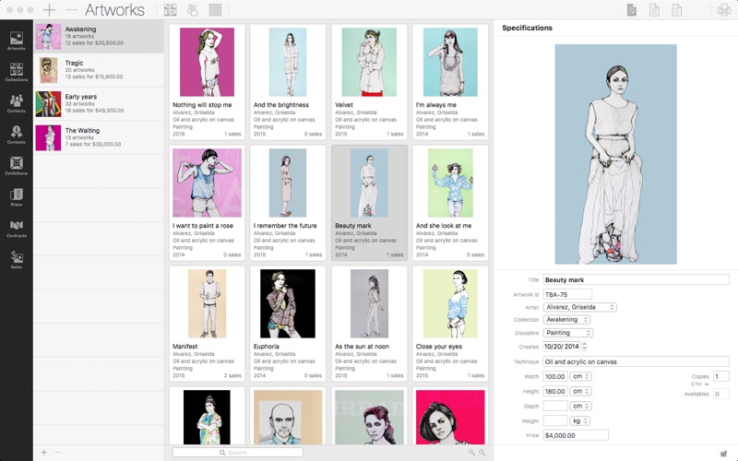Switch to artists grouping view icon

[x=193, y=10]
